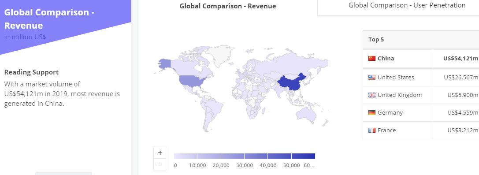Click legend segment between 20,000 and 30,000

tap(233, 156)
